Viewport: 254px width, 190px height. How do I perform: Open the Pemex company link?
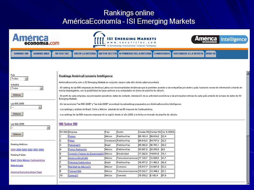[72, 136]
